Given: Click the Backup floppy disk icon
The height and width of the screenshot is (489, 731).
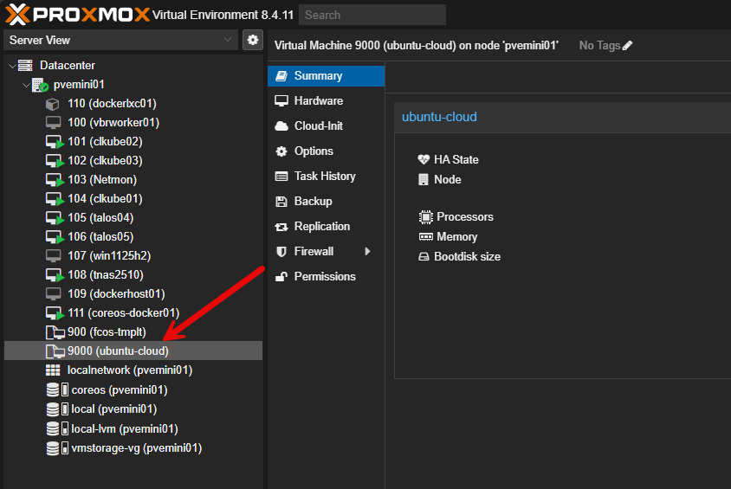Looking at the screenshot, I should pyautogui.click(x=281, y=202).
